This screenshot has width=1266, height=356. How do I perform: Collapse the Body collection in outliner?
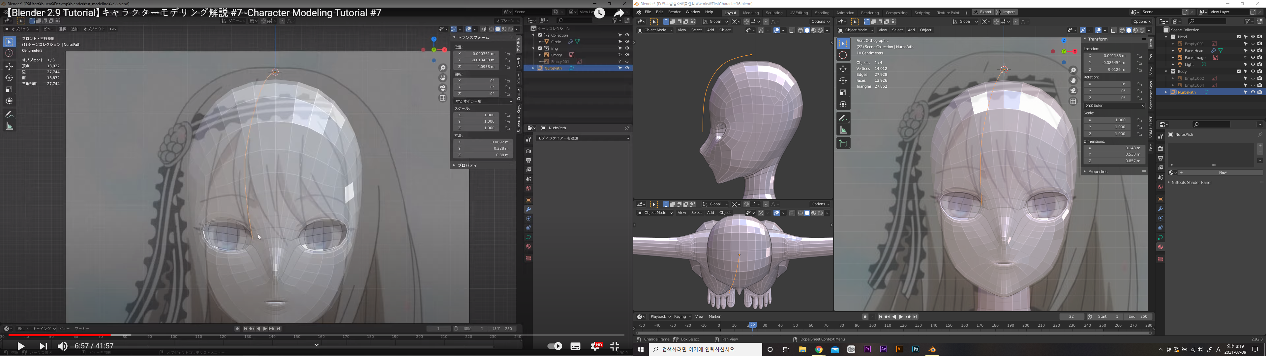click(x=1166, y=71)
